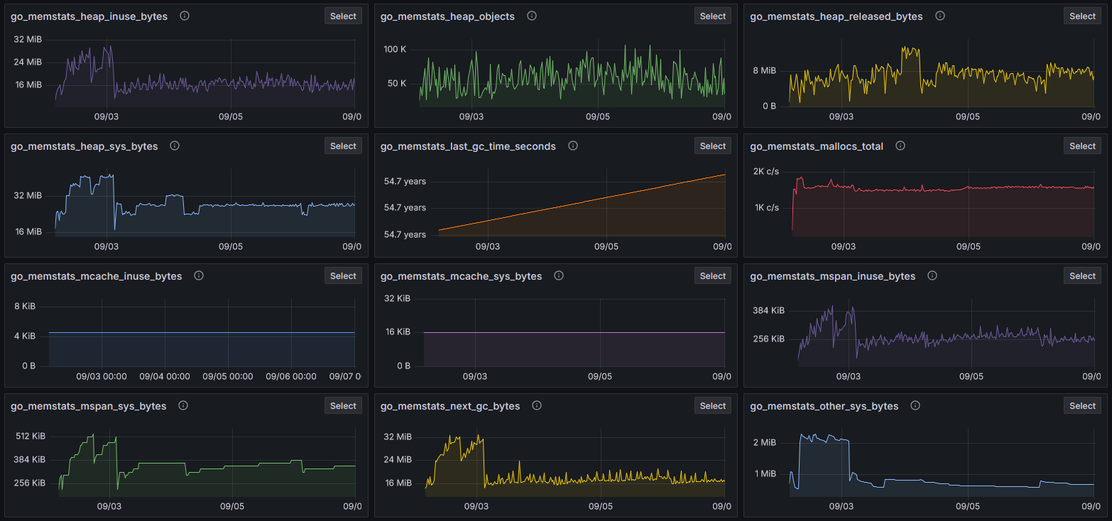
Task: Click the go_memstats_mcache_sys_bytes panel title
Action: coord(461,276)
